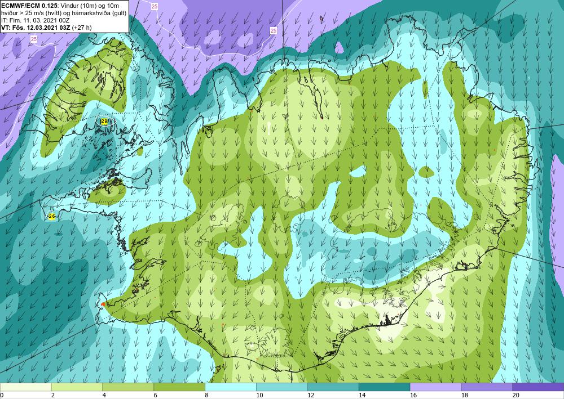Select the 18–20 m/s purple legend swatch
Image resolution: width=564 pixels, height=399 pixels.
[487, 387]
